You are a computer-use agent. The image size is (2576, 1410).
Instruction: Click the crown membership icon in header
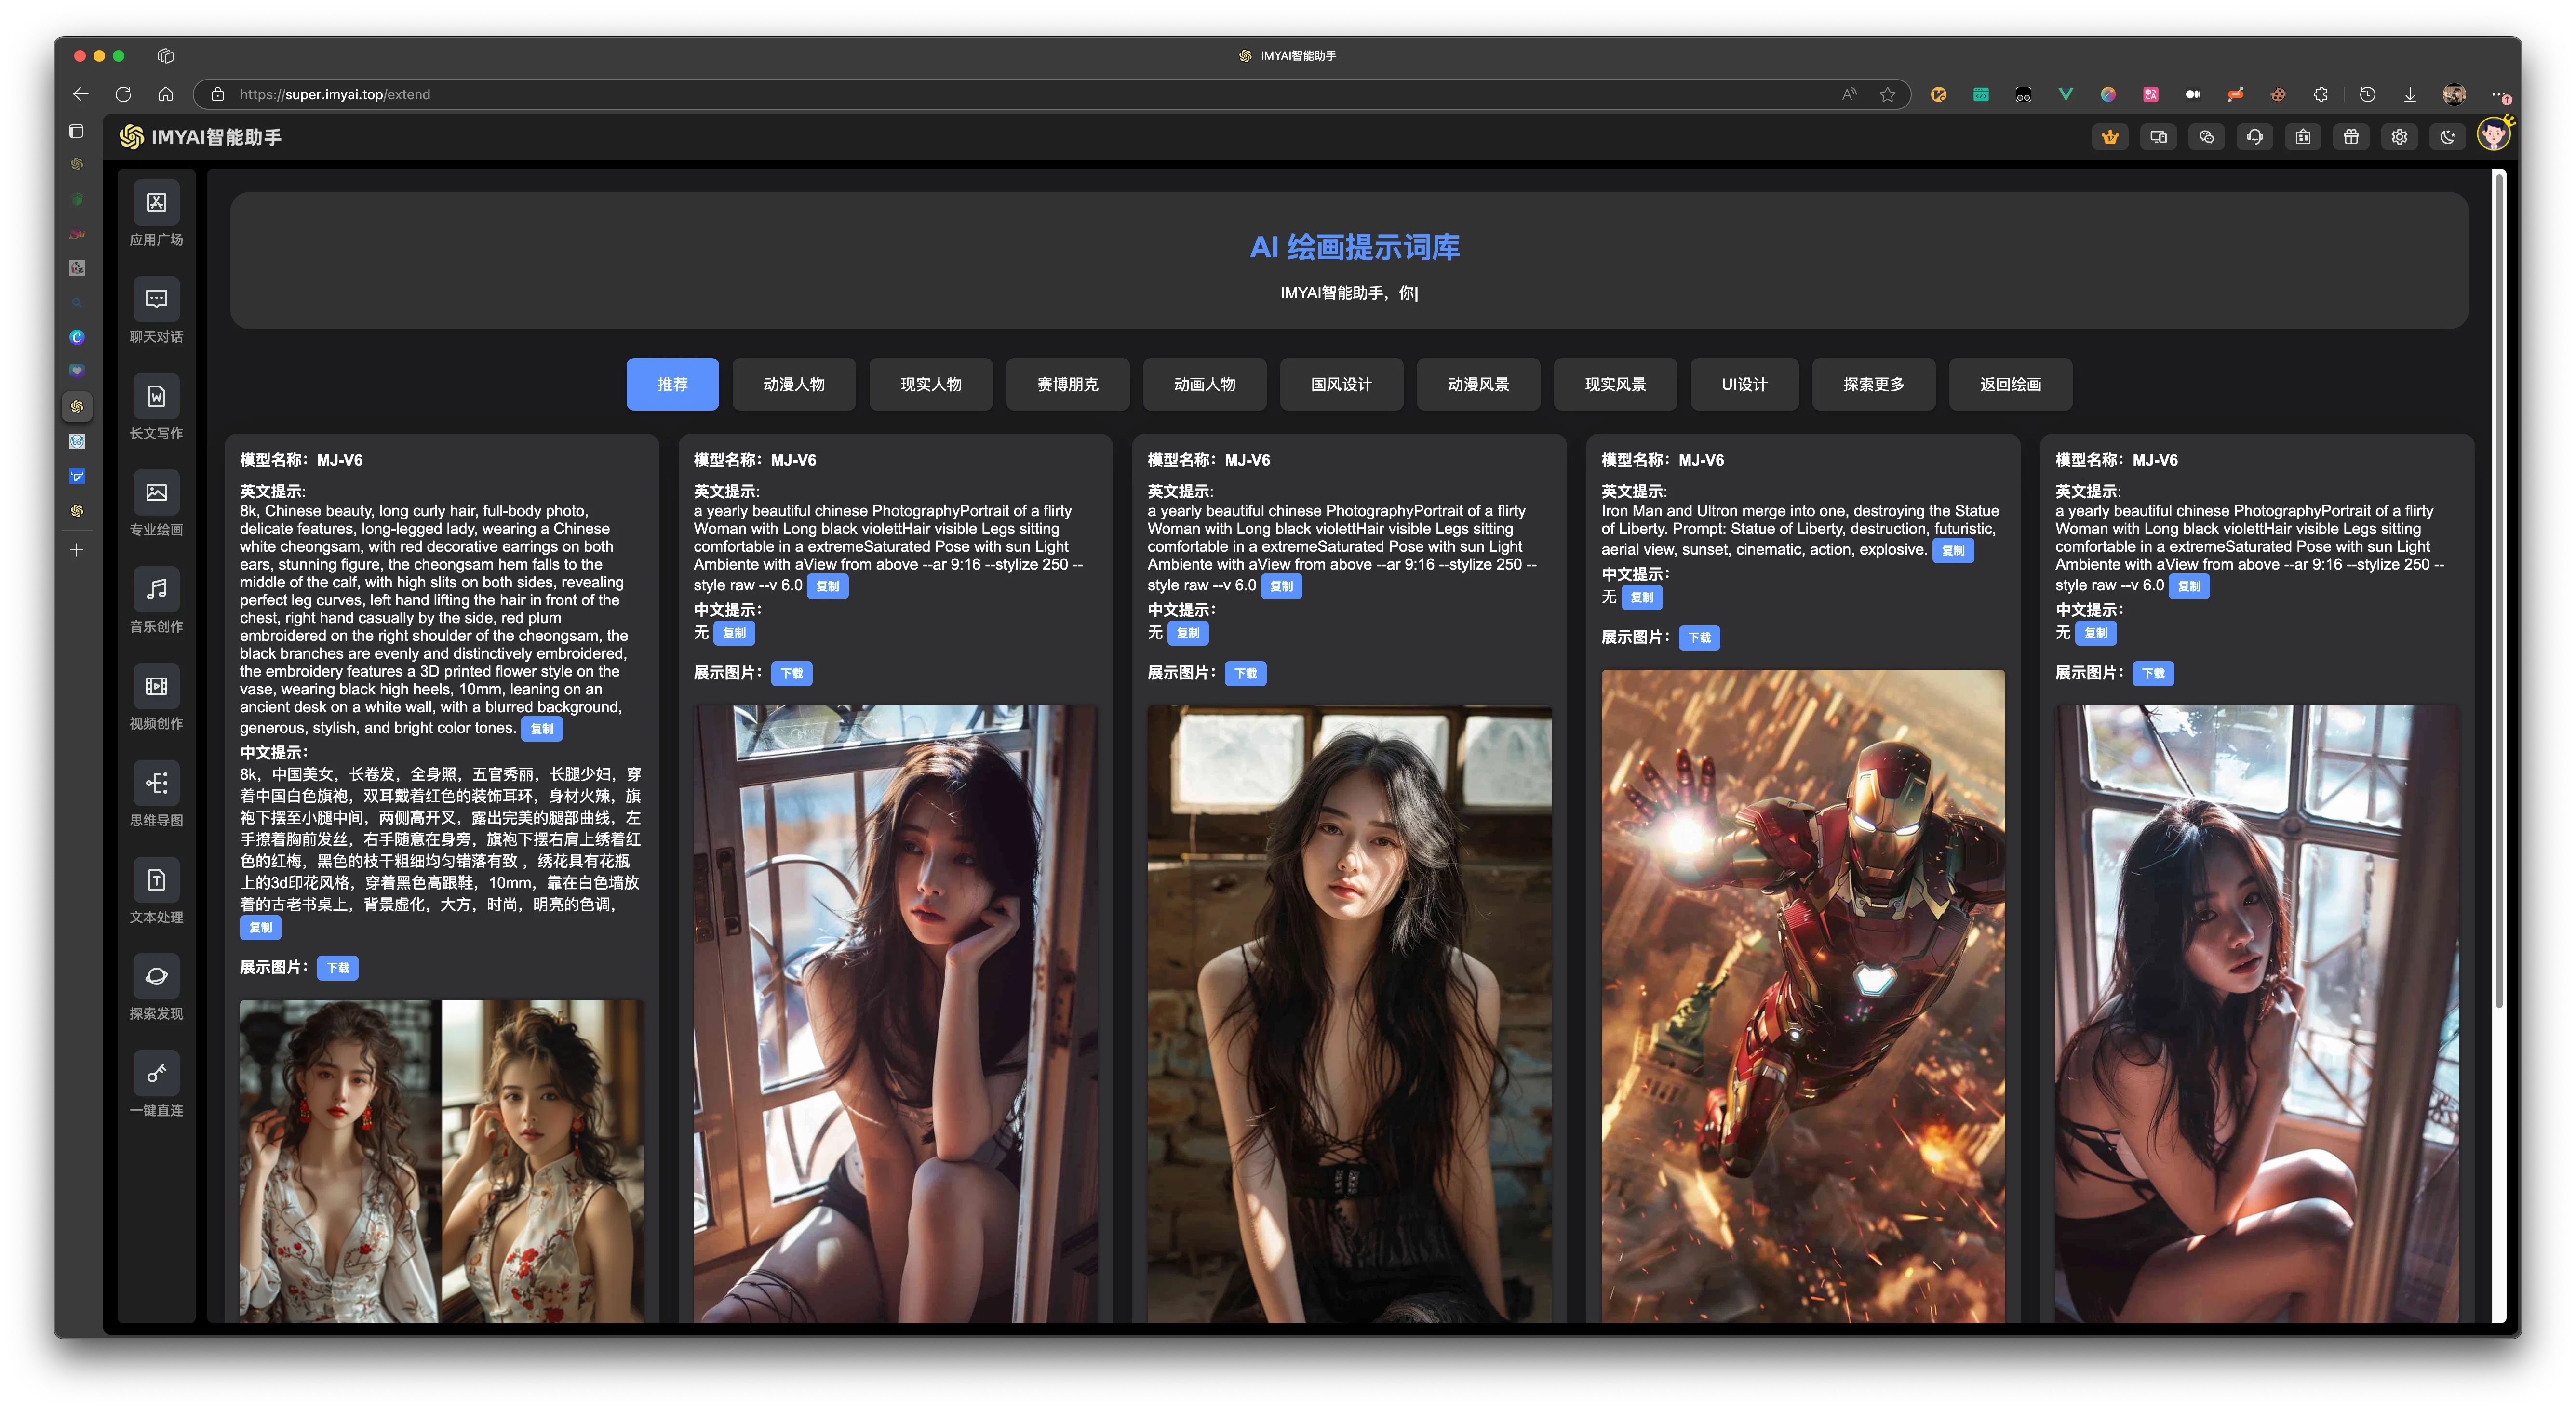[x=2110, y=137]
